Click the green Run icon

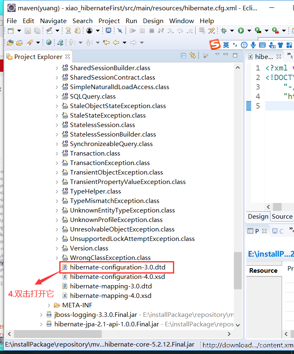point(241,31)
